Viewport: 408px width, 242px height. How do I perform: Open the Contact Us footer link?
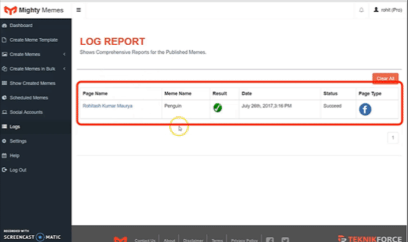[x=145, y=240]
